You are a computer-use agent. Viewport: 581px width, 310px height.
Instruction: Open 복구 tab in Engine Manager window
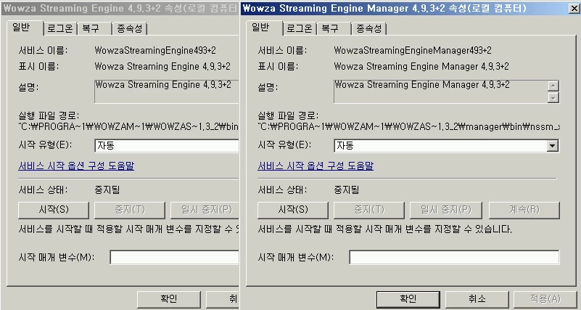click(334, 28)
